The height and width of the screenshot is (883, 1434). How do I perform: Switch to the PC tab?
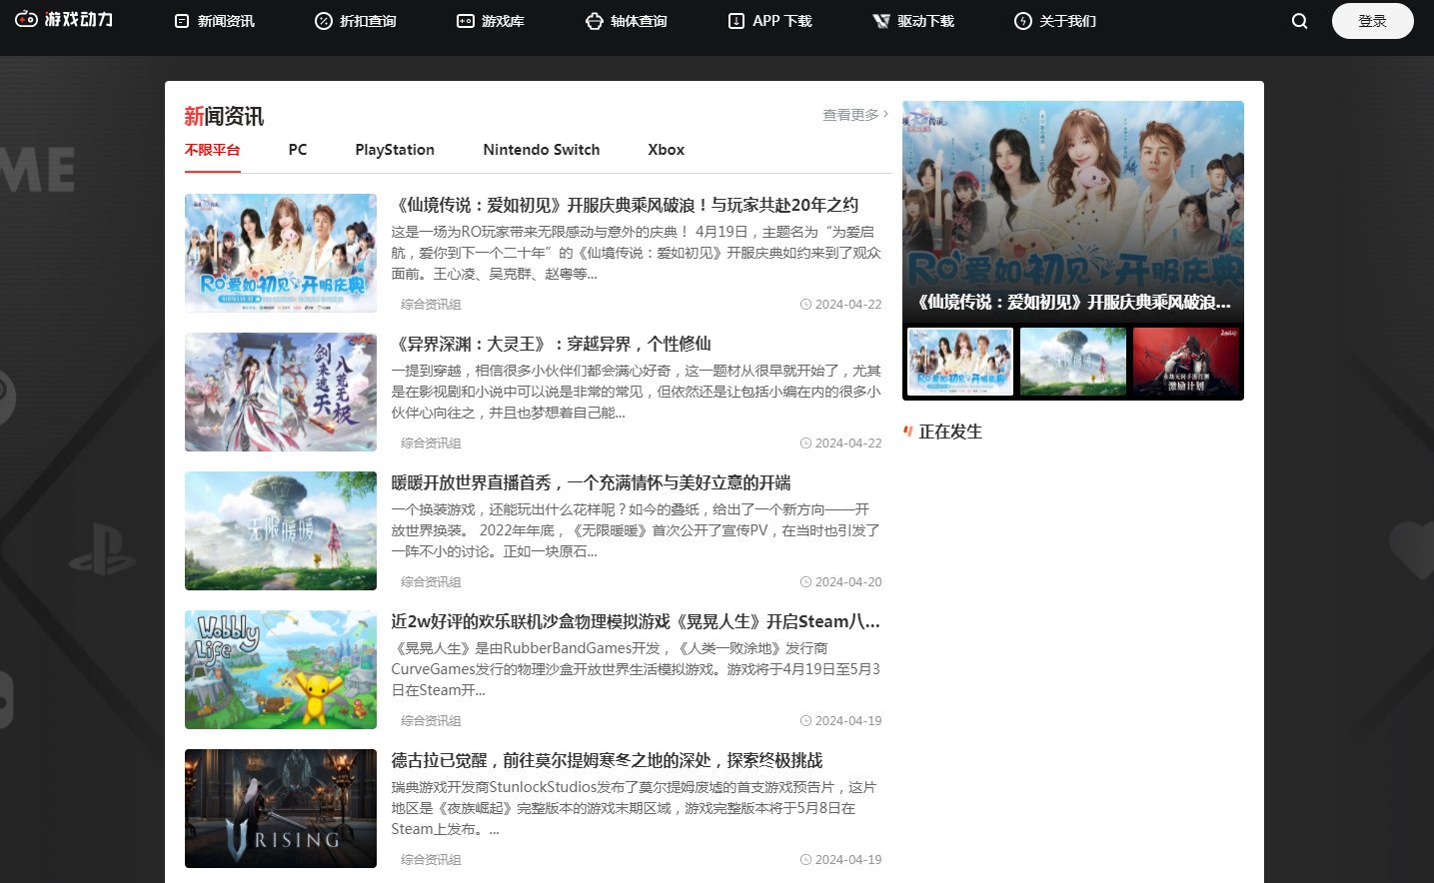298,150
